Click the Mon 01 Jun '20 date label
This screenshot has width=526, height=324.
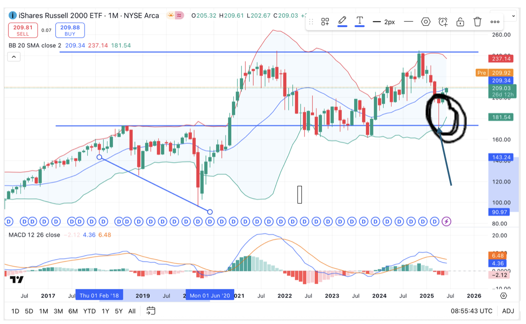(x=210, y=295)
